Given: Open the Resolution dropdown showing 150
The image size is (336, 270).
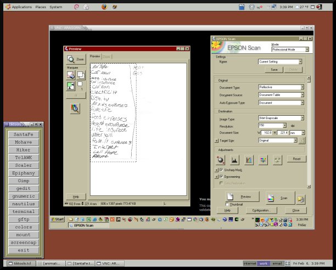Looking at the screenshot, I should point(272,125).
